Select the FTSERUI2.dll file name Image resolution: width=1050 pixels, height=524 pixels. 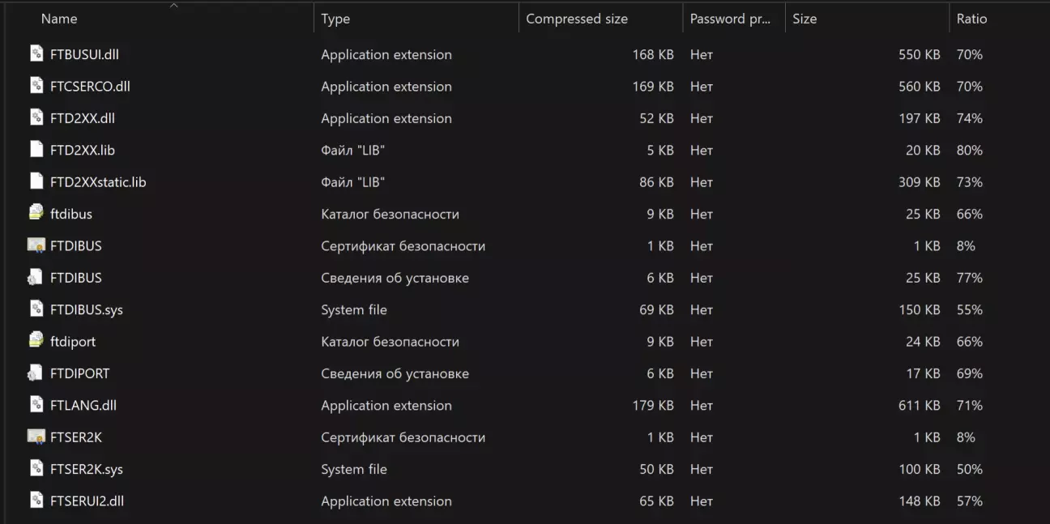[87, 501]
